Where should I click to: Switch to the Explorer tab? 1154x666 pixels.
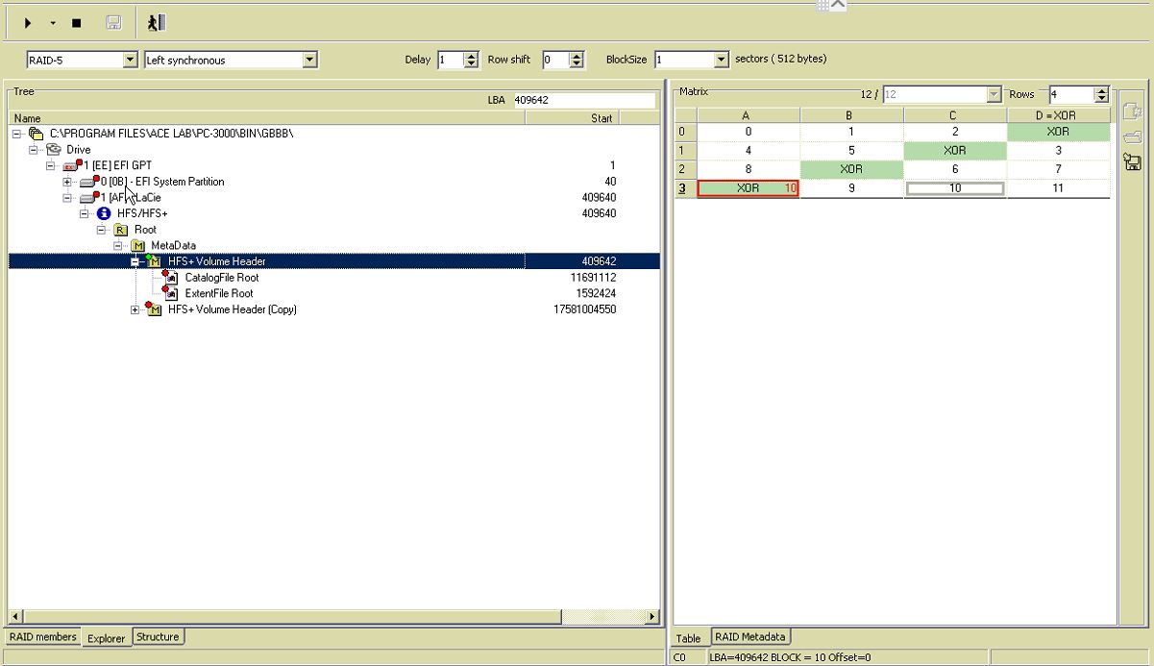[107, 637]
